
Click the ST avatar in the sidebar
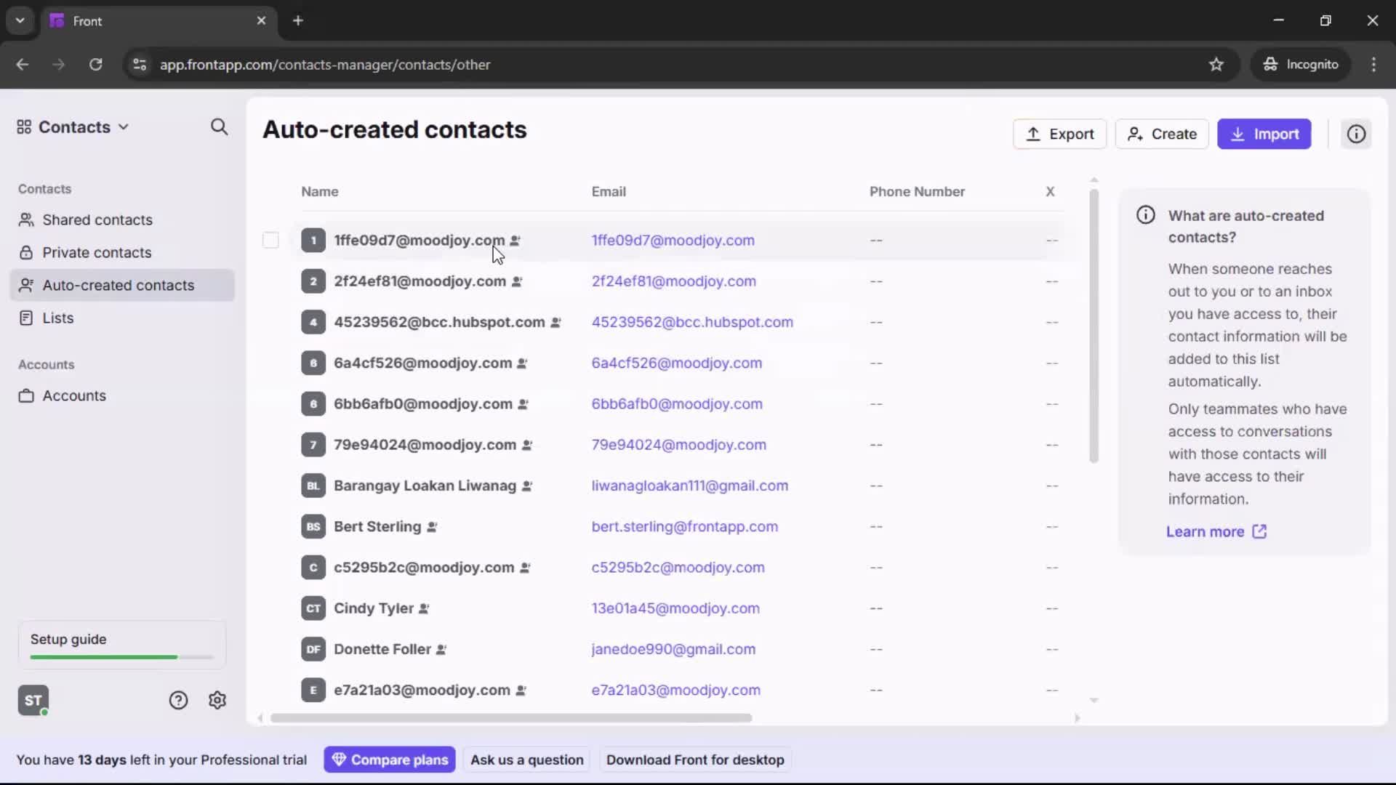click(x=33, y=700)
